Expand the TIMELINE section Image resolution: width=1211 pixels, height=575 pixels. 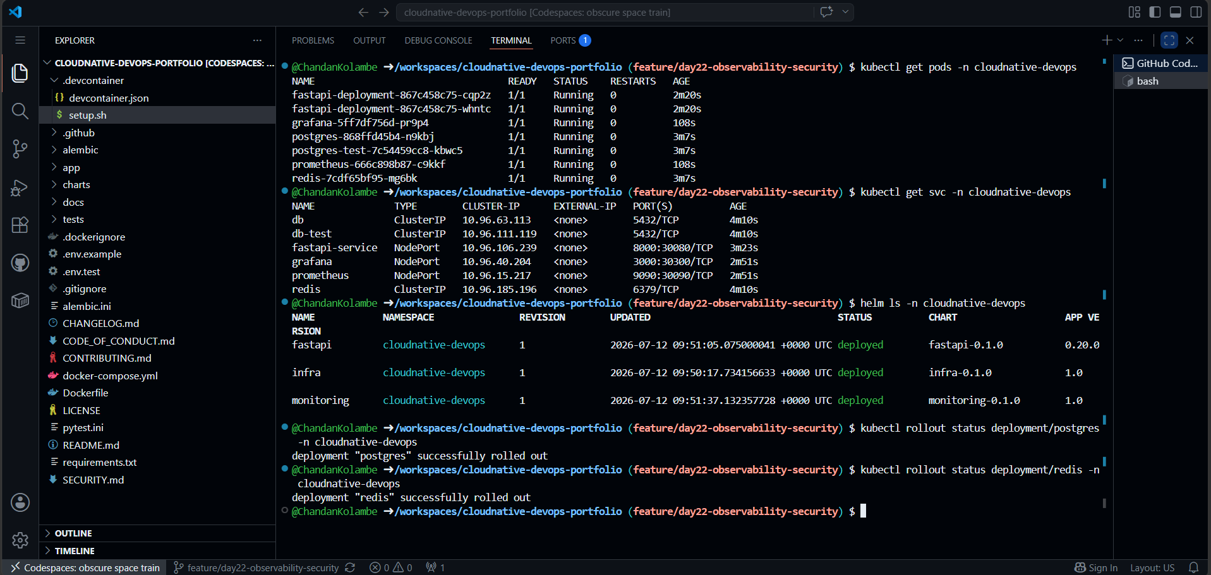[x=157, y=551]
